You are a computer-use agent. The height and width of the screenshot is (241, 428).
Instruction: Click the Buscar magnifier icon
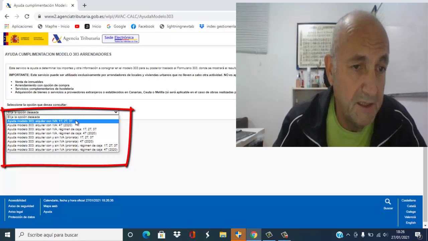pyautogui.click(x=388, y=201)
